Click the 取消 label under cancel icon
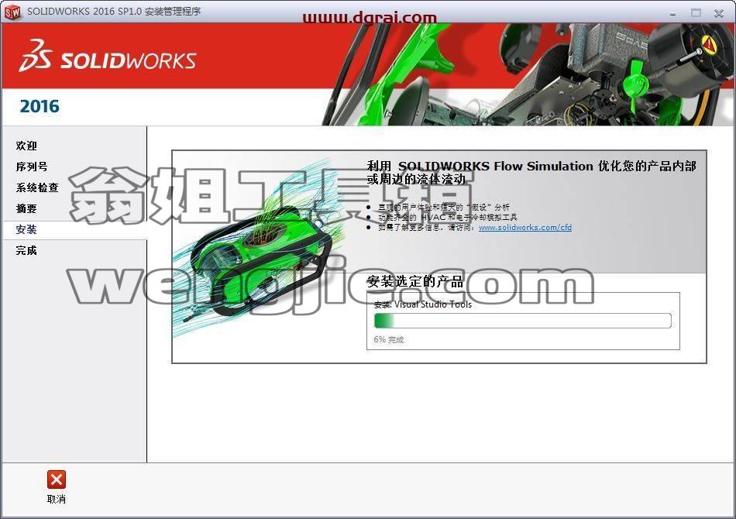 coord(57,500)
